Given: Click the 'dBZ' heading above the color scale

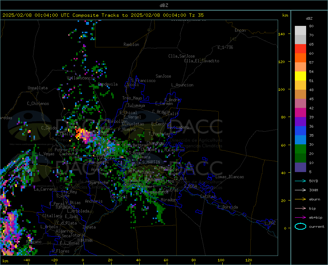Looking at the screenshot, I should click(x=309, y=18).
